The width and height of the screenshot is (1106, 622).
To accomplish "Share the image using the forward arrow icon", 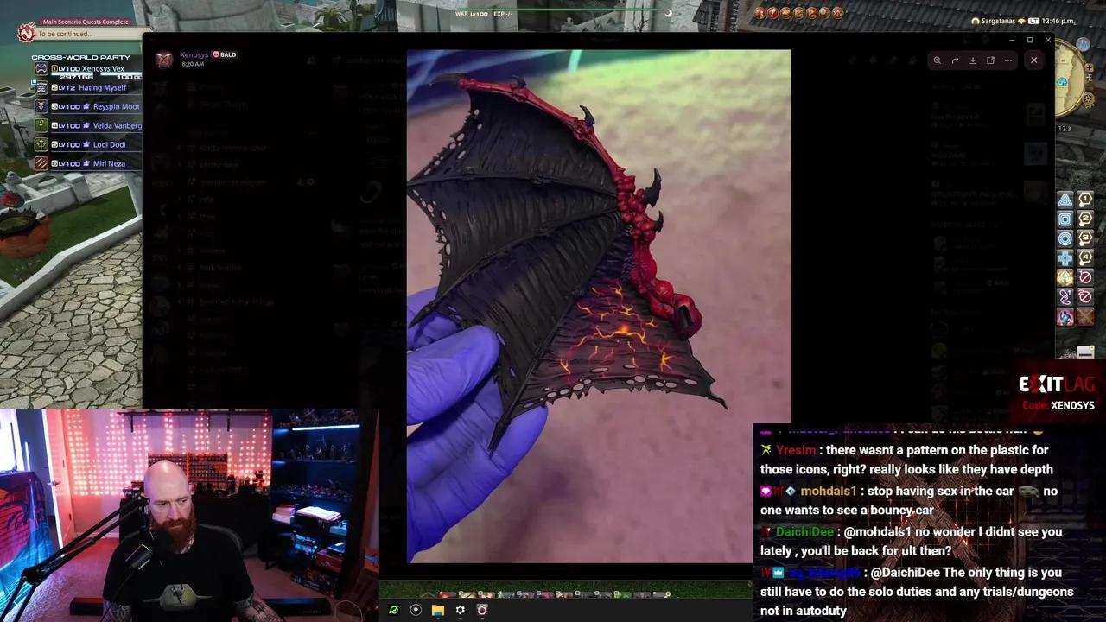I will (955, 60).
